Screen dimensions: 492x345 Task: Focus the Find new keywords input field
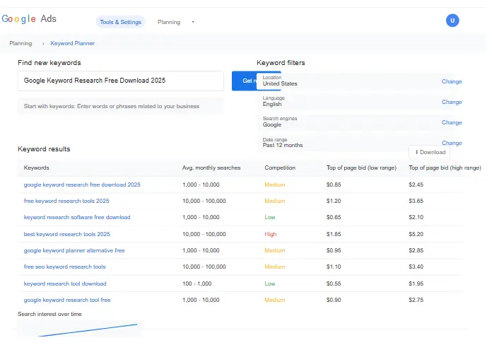click(x=121, y=81)
